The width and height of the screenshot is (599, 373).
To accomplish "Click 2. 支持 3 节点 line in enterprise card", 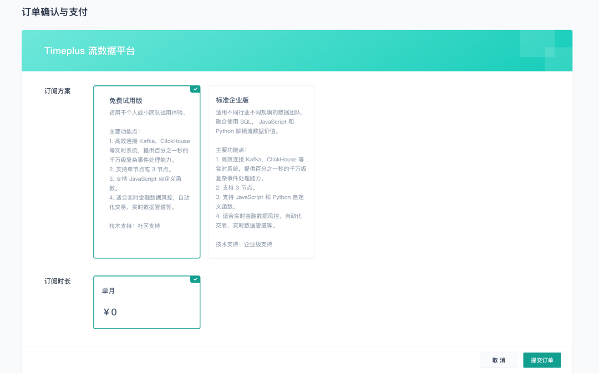I will [236, 187].
